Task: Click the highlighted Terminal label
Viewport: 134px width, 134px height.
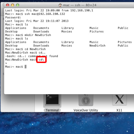Action: point(52,110)
